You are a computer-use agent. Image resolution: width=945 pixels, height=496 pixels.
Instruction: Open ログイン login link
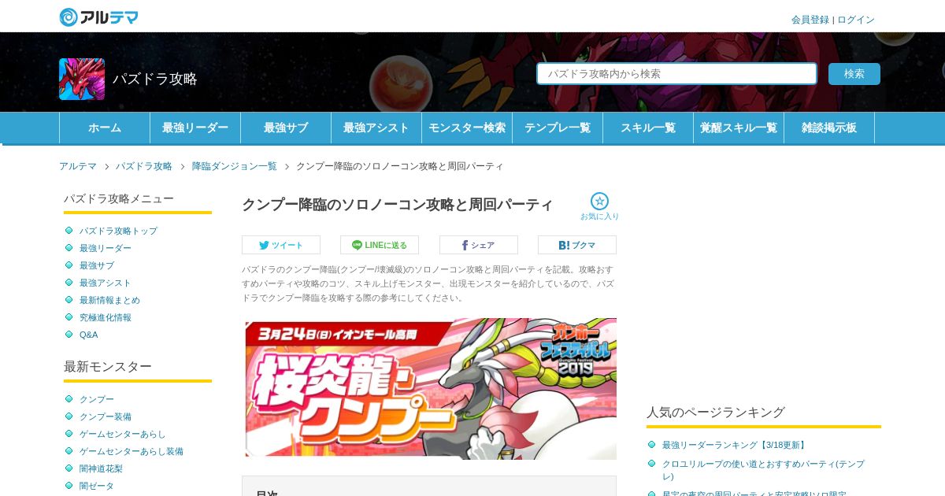(856, 20)
